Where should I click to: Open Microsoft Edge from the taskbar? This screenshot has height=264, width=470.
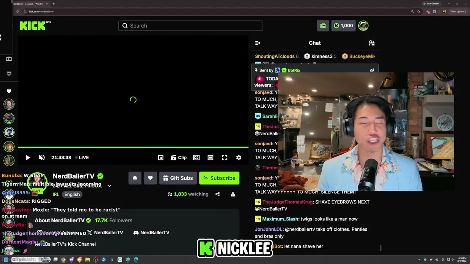tap(136, 260)
